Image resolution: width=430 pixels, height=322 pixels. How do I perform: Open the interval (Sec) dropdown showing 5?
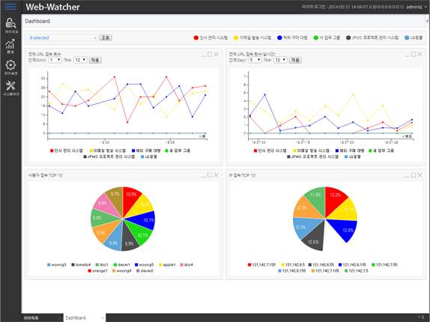tap(255, 60)
